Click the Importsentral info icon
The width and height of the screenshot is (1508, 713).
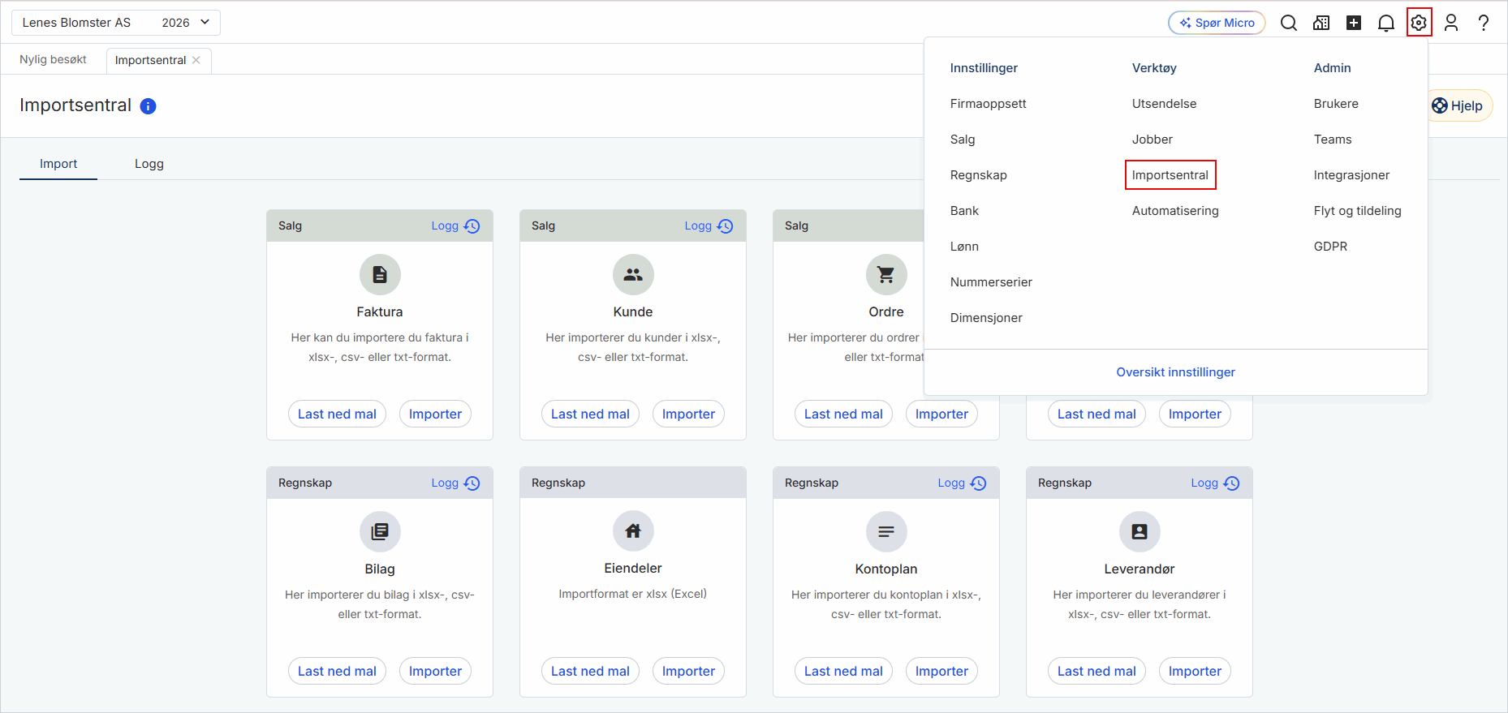(148, 106)
